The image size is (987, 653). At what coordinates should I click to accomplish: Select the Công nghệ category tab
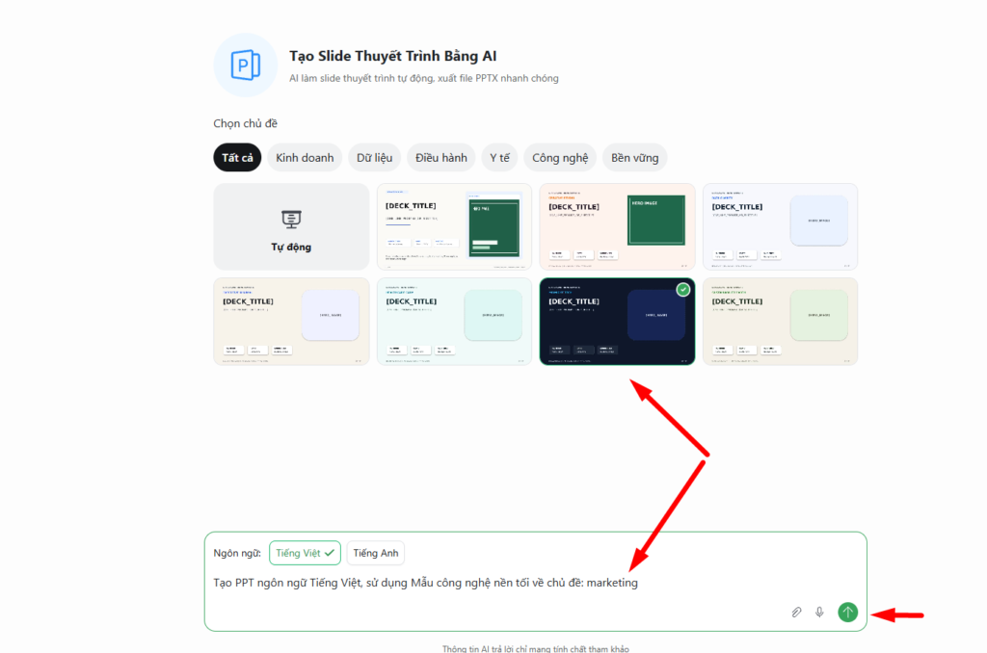click(560, 157)
